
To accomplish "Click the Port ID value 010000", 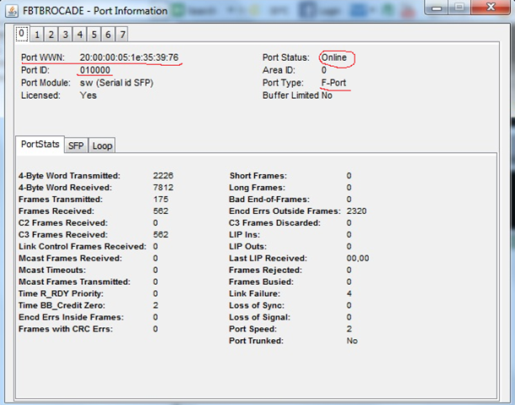I will coord(95,70).
